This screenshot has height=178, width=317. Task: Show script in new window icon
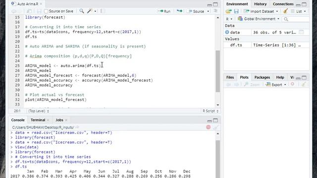(29, 11)
